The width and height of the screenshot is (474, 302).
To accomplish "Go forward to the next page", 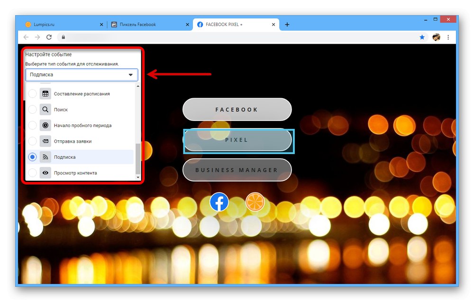I will coord(37,37).
